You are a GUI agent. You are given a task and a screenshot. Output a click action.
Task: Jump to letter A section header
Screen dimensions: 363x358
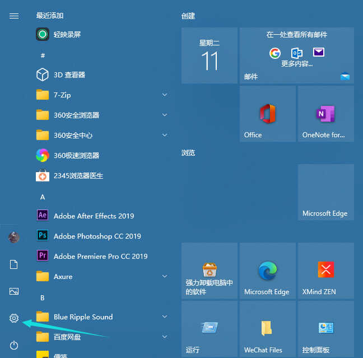coord(43,197)
